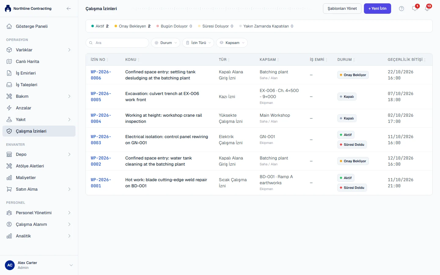Viewport: 440px width, 275px height.
Task: Click the Arızalar lightning icon
Action: pyautogui.click(x=9, y=108)
